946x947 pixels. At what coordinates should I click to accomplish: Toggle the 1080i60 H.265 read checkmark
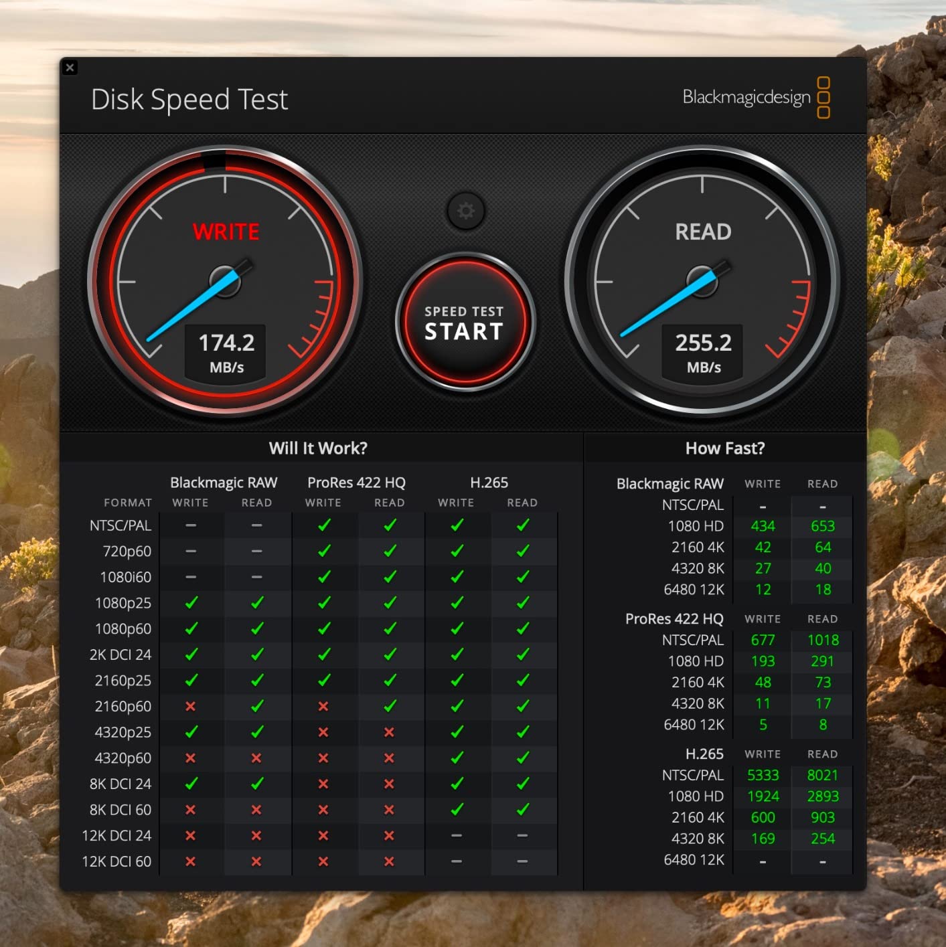pos(523,577)
